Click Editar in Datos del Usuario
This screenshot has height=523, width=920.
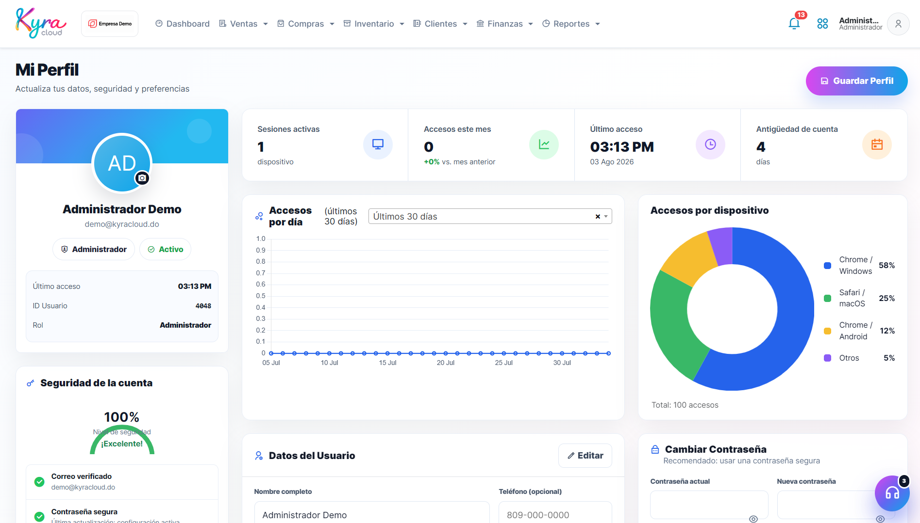pyautogui.click(x=585, y=456)
